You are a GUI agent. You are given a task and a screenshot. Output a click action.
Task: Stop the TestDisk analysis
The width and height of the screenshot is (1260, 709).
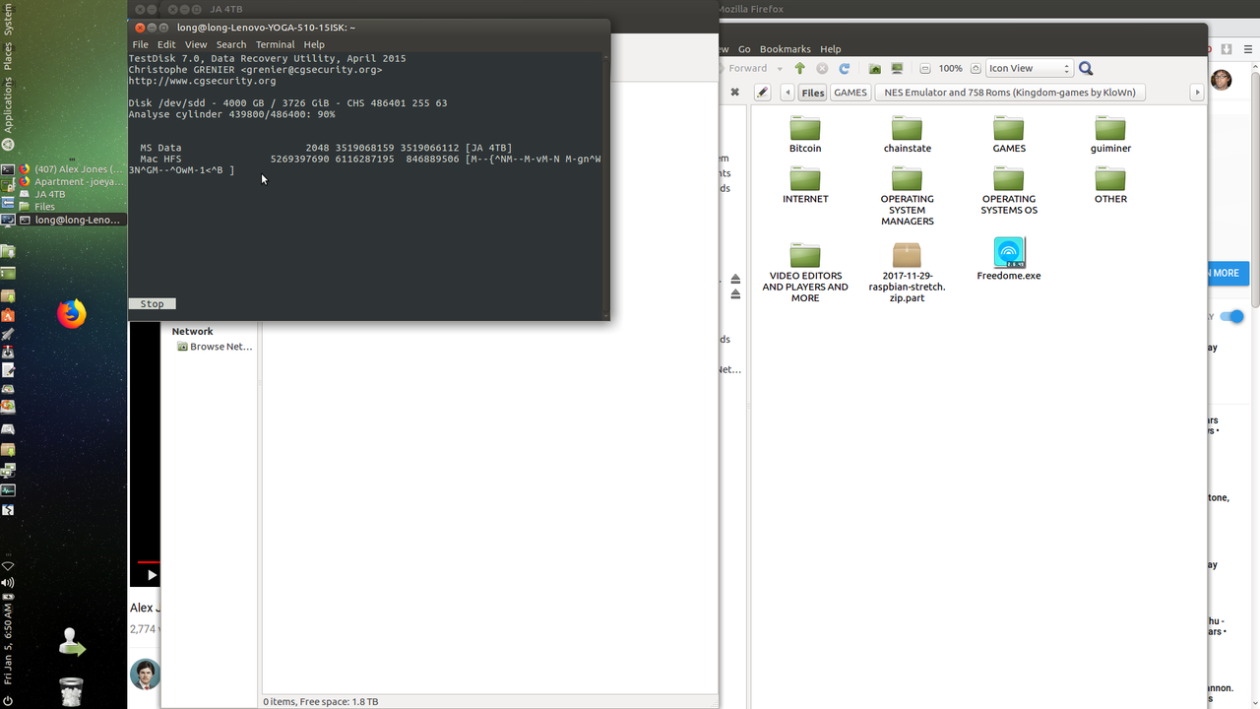click(153, 303)
